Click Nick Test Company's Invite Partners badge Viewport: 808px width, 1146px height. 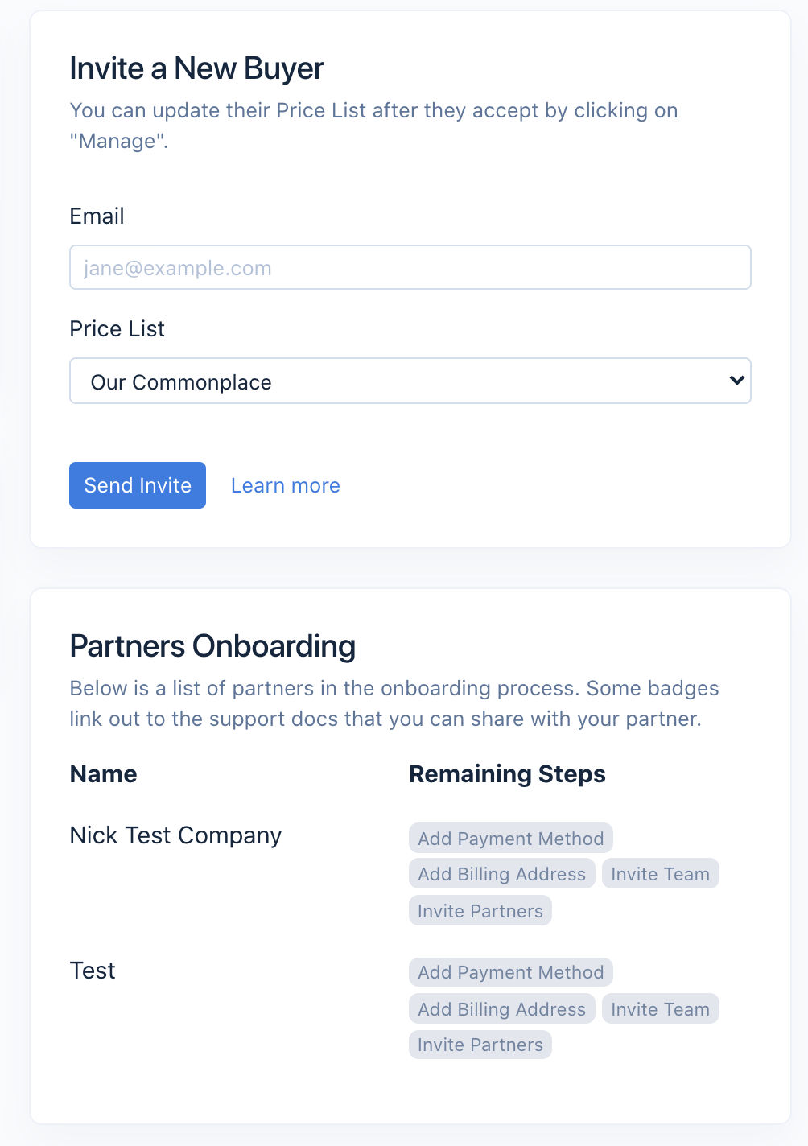480,910
